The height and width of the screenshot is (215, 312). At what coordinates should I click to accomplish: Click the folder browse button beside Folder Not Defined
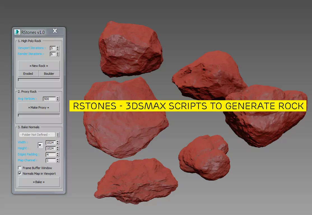58,135
